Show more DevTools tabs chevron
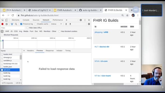The width and height of the screenshot is (165, 93). click(67, 20)
